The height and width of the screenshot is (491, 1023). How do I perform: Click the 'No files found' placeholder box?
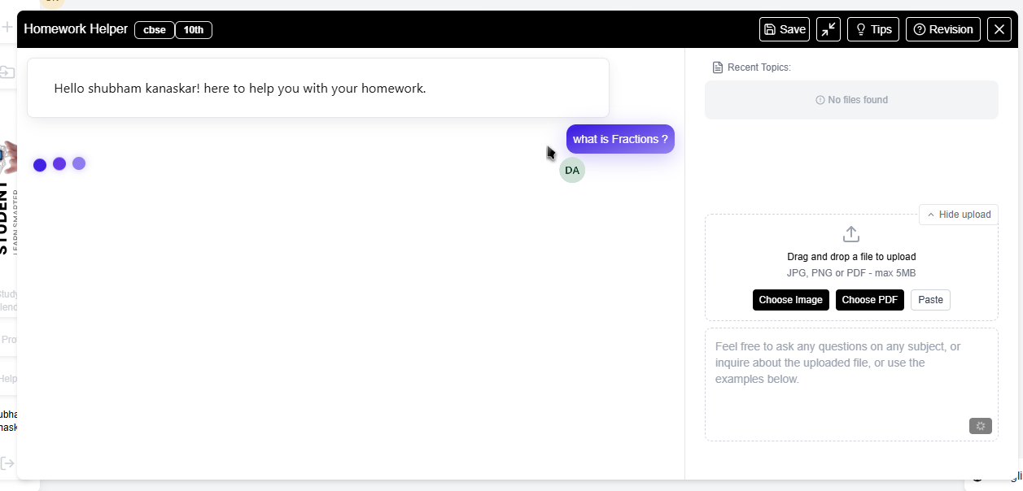tap(851, 100)
